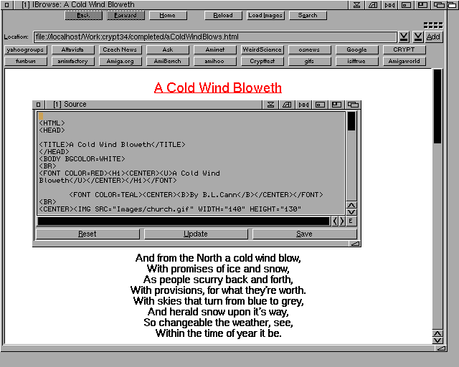Viewport: 459px width, 367px height.
Task: Add current page to bookmarks
Action: (x=433, y=37)
